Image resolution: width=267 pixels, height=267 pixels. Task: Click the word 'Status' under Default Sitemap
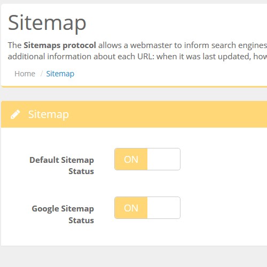(81, 171)
